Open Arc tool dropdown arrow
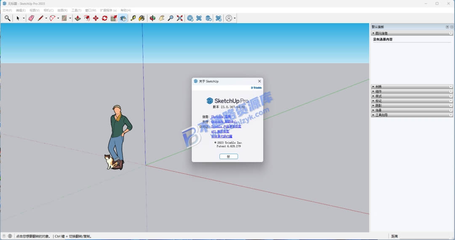 coord(58,18)
